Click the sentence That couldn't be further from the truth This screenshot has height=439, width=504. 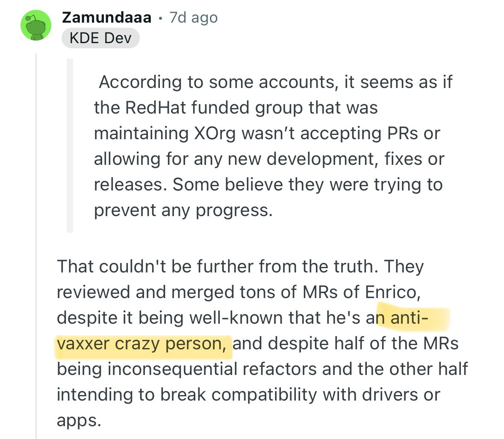[x=218, y=266]
